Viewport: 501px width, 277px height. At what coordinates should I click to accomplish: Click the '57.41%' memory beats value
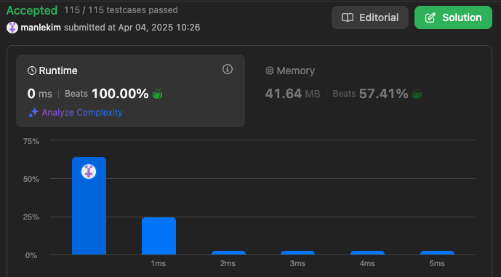(x=383, y=94)
